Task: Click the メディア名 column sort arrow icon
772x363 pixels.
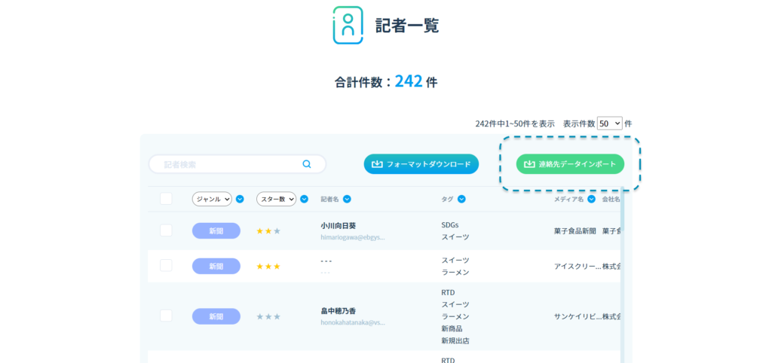Action: (x=592, y=200)
